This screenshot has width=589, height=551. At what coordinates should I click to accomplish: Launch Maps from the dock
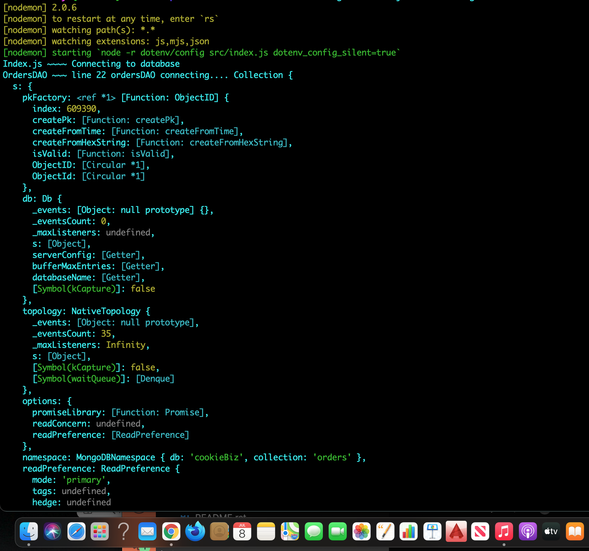pyautogui.click(x=290, y=531)
